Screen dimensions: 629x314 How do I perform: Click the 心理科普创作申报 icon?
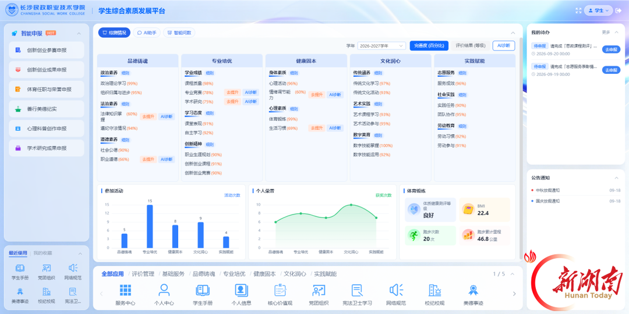17,128
